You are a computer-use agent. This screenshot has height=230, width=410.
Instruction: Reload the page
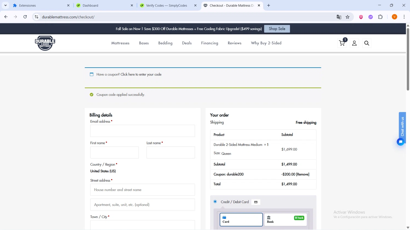[x=25, y=17]
